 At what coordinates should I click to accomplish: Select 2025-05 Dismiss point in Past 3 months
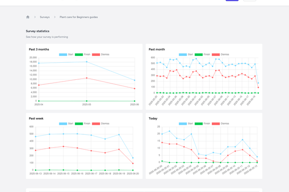(x=87, y=78)
